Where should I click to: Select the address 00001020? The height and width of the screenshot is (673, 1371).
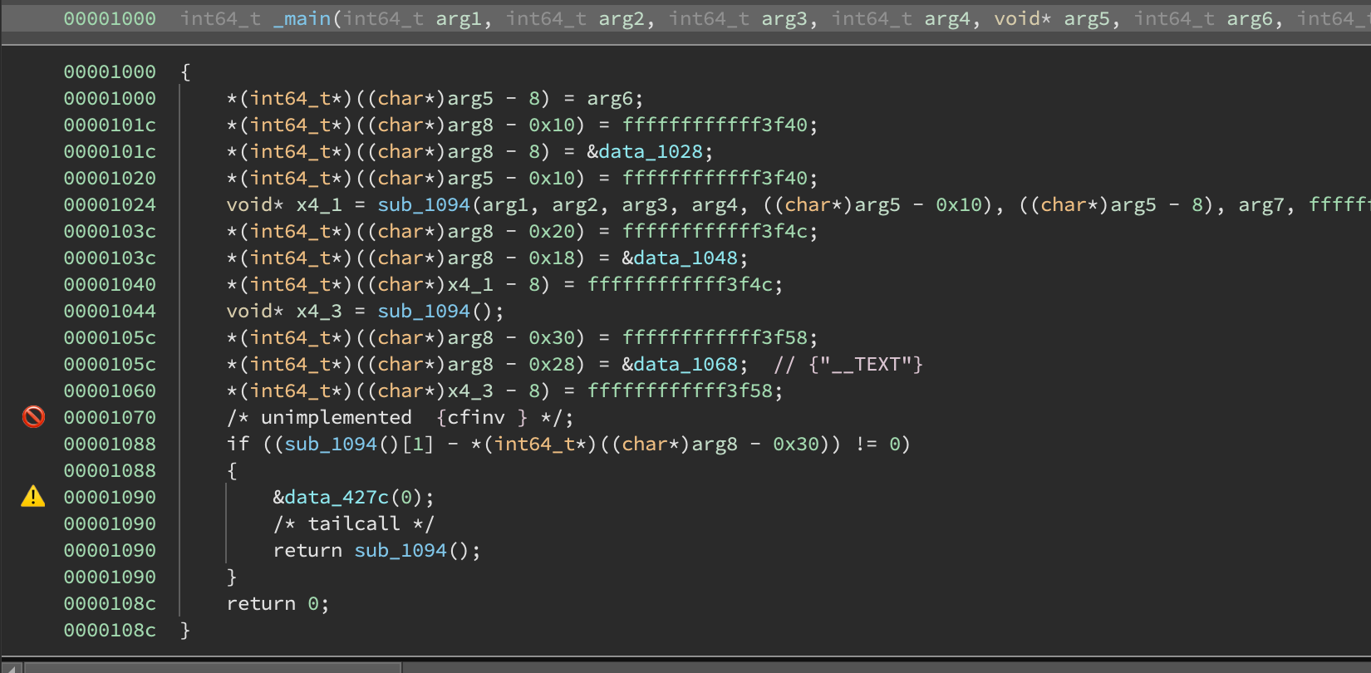click(110, 178)
